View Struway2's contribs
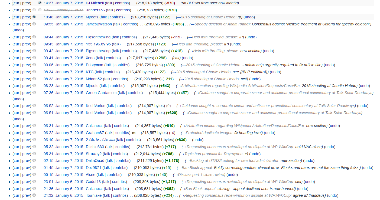Viewport: 380px width, 200px height. (x=120, y=154)
